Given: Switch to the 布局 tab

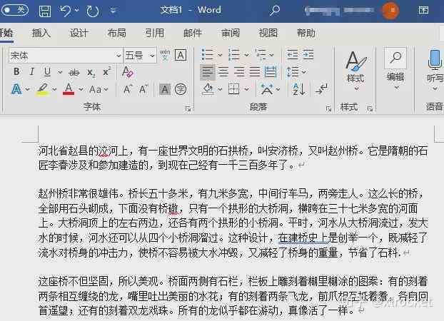Looking at the screenshot, I should pyautogui.click(x=116, y=34).
